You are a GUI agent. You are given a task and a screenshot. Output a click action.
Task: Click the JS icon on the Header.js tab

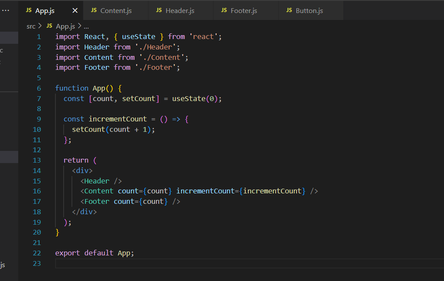point(159,10)
